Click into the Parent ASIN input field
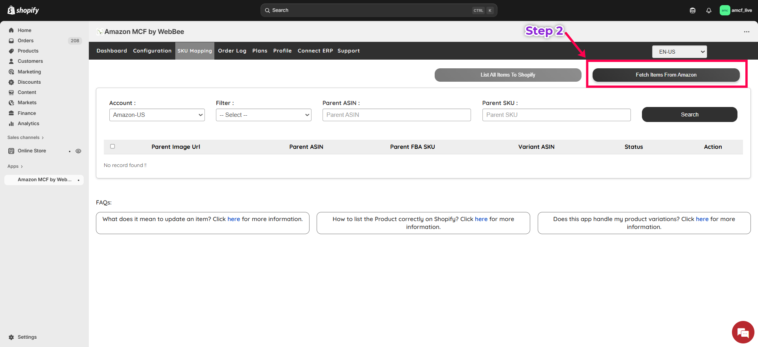 click(396, 115)
